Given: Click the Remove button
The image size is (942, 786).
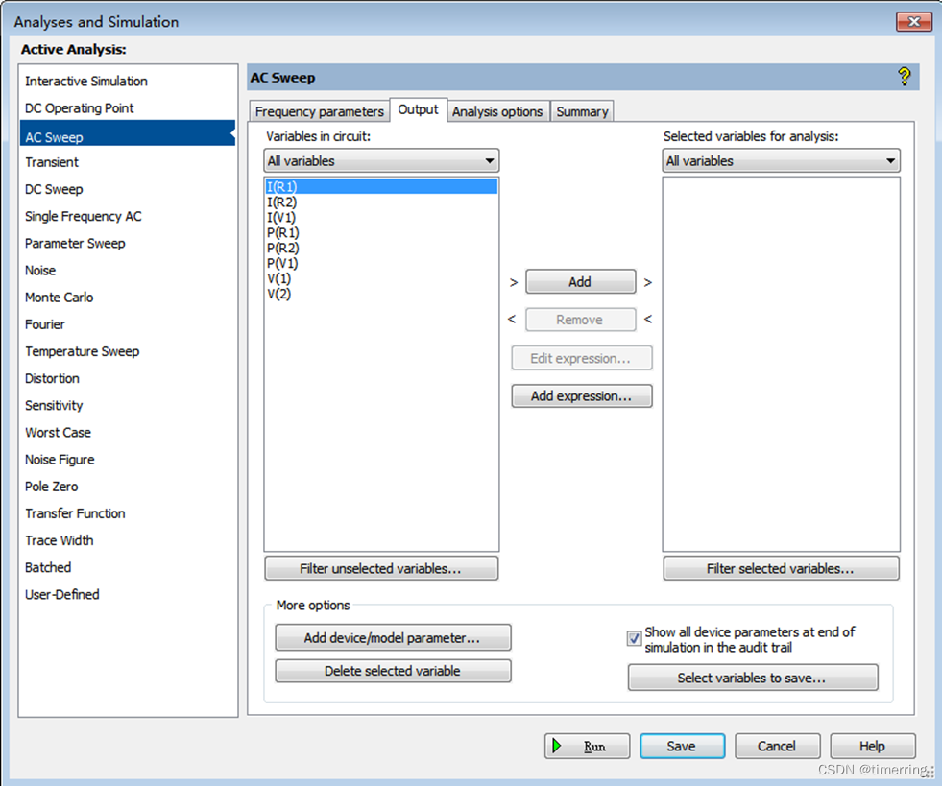Looking at the screenshot, I should pyautogui.click(x=580, y=320).
